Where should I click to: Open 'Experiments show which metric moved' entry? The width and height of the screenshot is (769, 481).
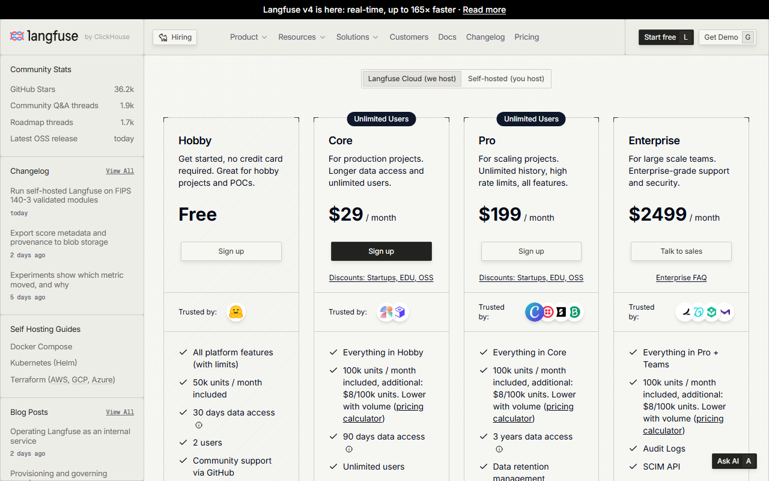(72, 286)
